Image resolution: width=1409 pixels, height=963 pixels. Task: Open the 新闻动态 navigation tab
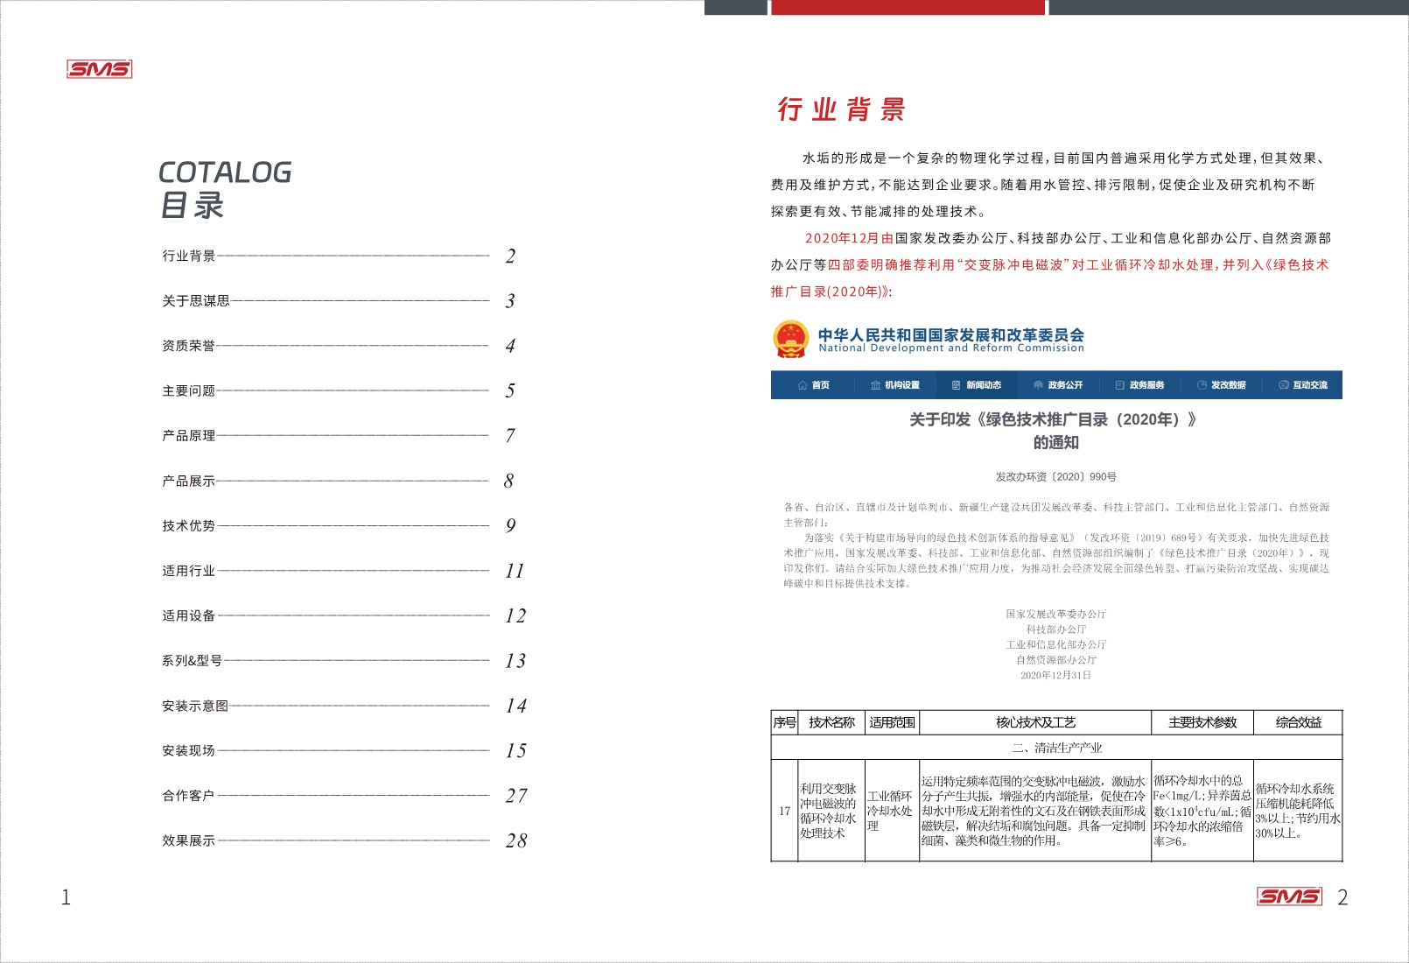coord(983,385)
